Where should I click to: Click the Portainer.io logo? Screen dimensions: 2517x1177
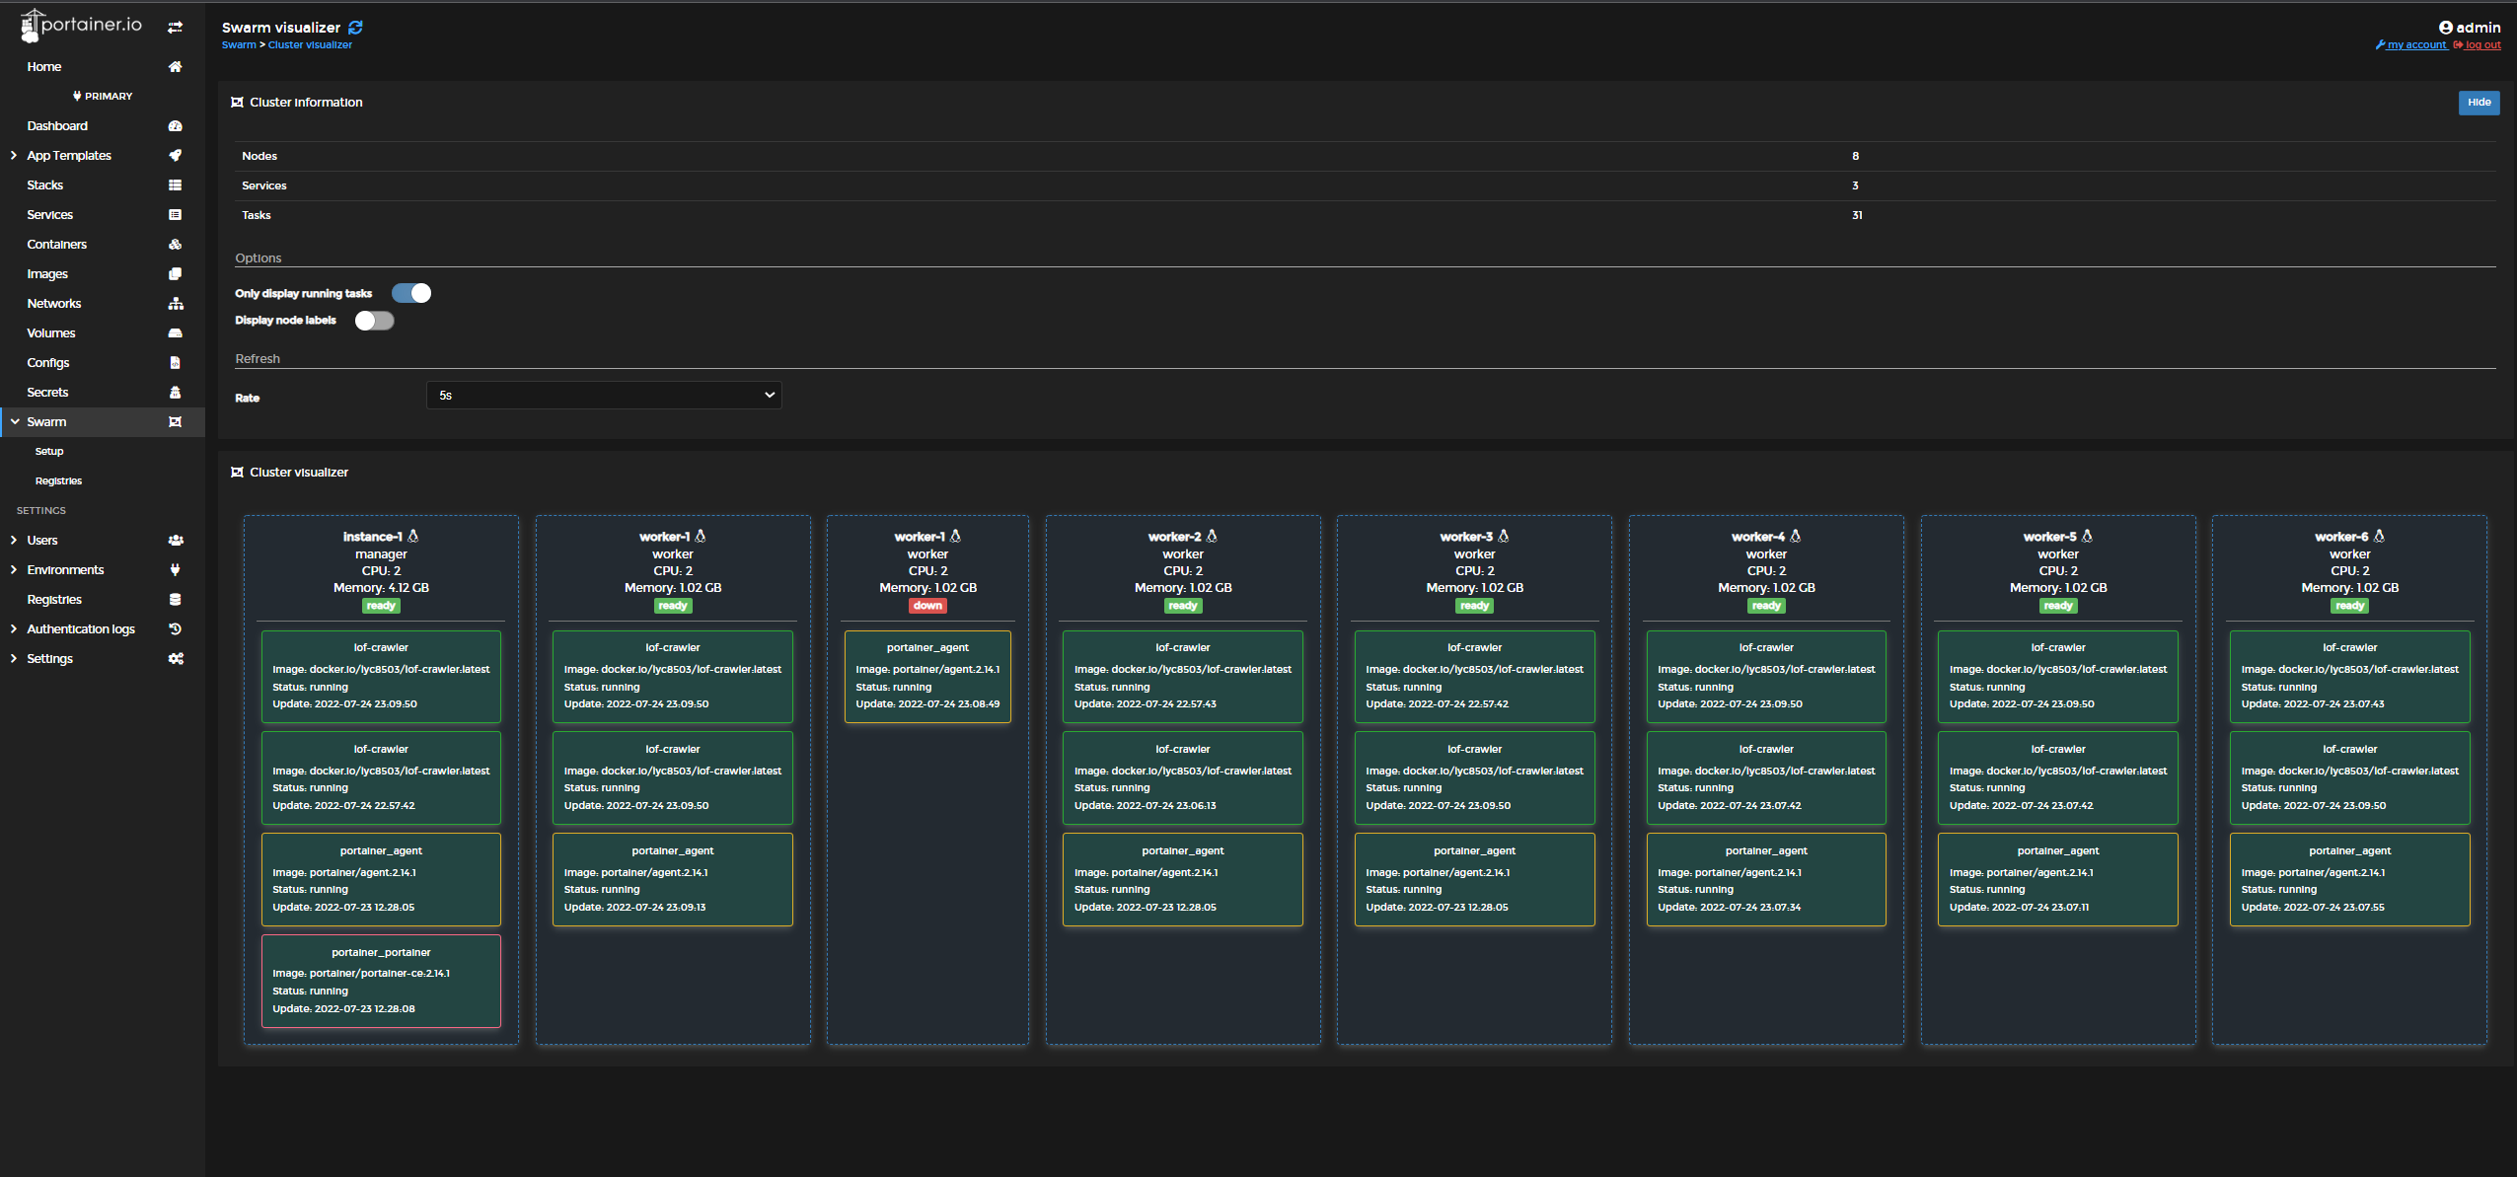tap(81, 26)
